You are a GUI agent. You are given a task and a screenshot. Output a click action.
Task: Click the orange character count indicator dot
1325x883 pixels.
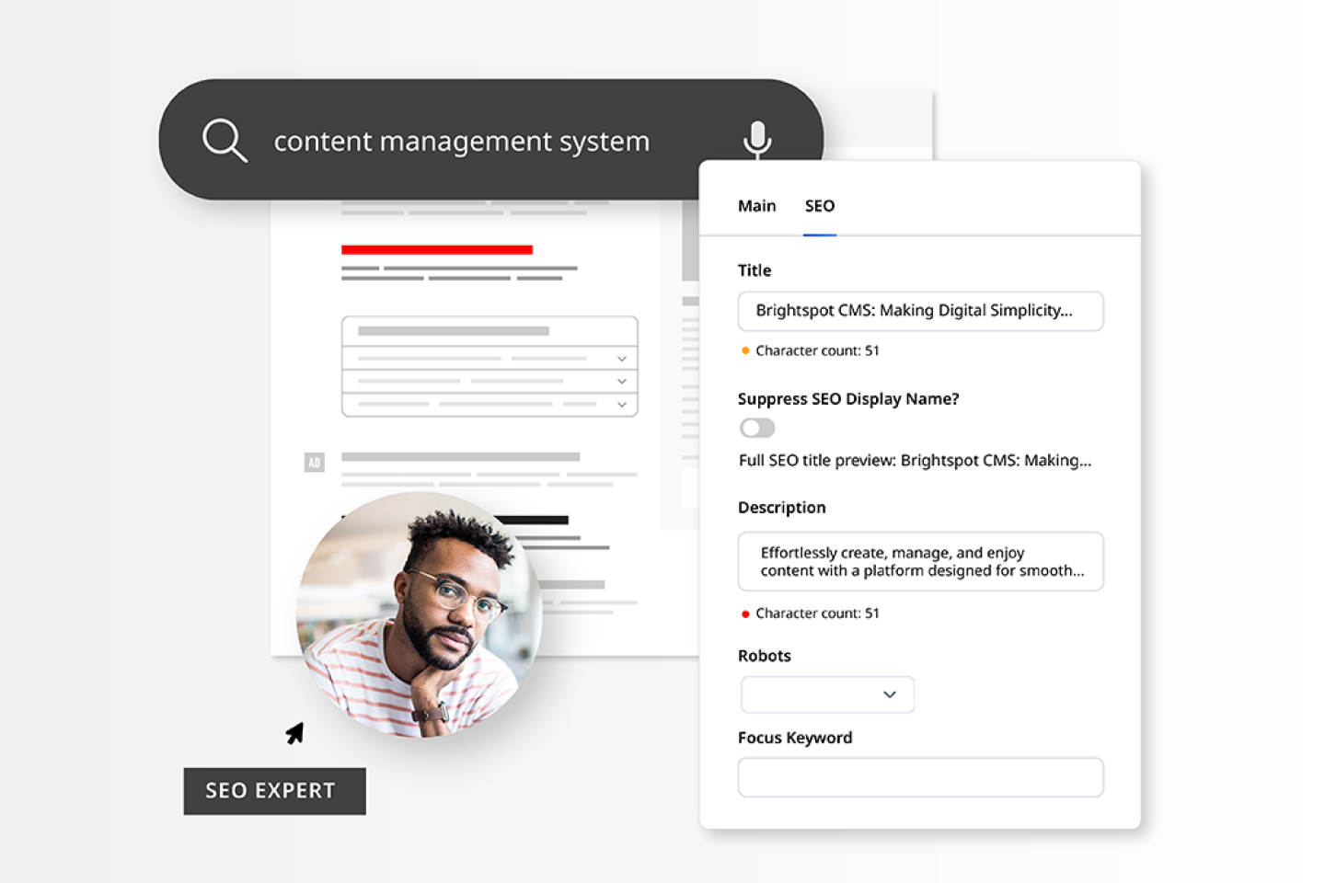click(x=744, y=350)
